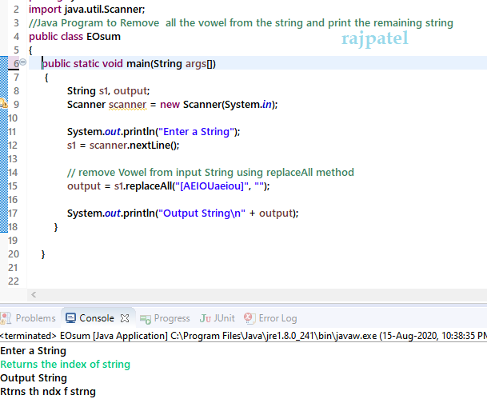487x415 pixels.
Task: Select the Console tab
Action: 97,318
